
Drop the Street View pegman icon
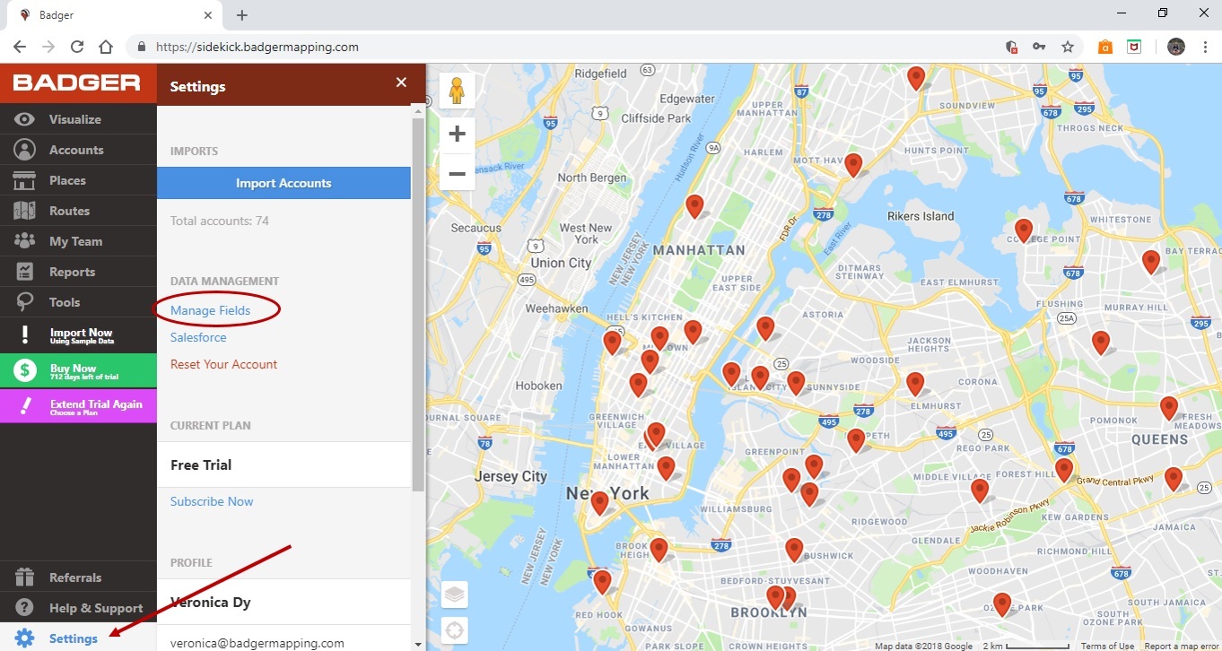pyautogui.click(x=457, y=91)
